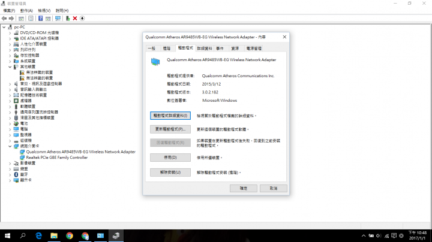The image size is (432, 242).
Task: Click the Forward arrow in Device Manager toolbar
Action: (x=11, y=19)
